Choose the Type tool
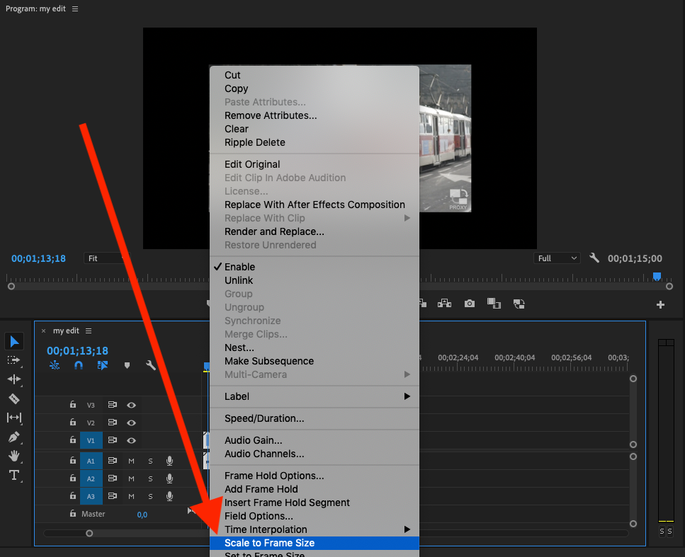Screen dimensions: 685x557 click(x=14, y=475)
